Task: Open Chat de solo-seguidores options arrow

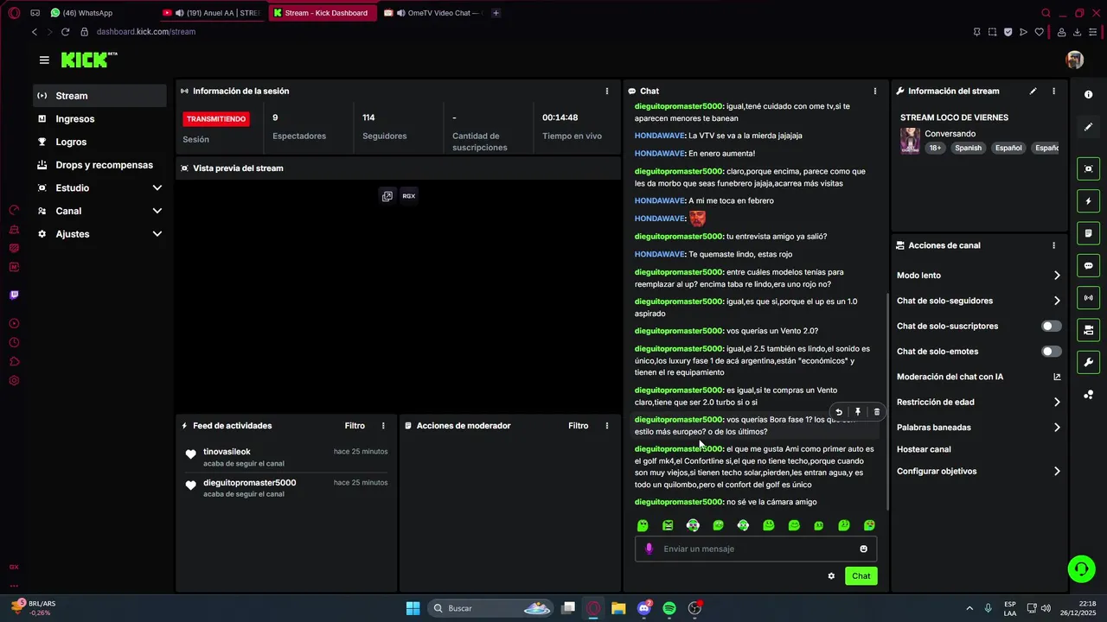Action: point(1056,301)
